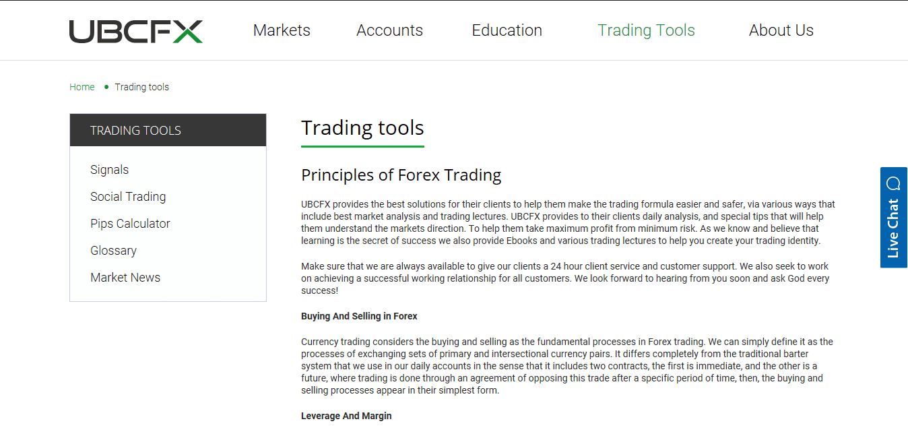Click the Trading tools breadcrumb entry

click(x=142, y=87)
